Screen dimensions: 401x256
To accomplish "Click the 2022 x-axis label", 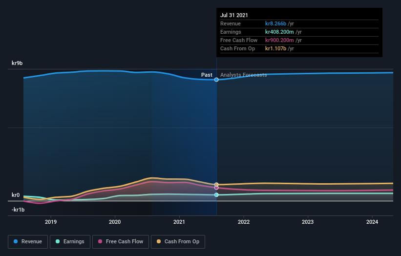I will coord(244,222).
